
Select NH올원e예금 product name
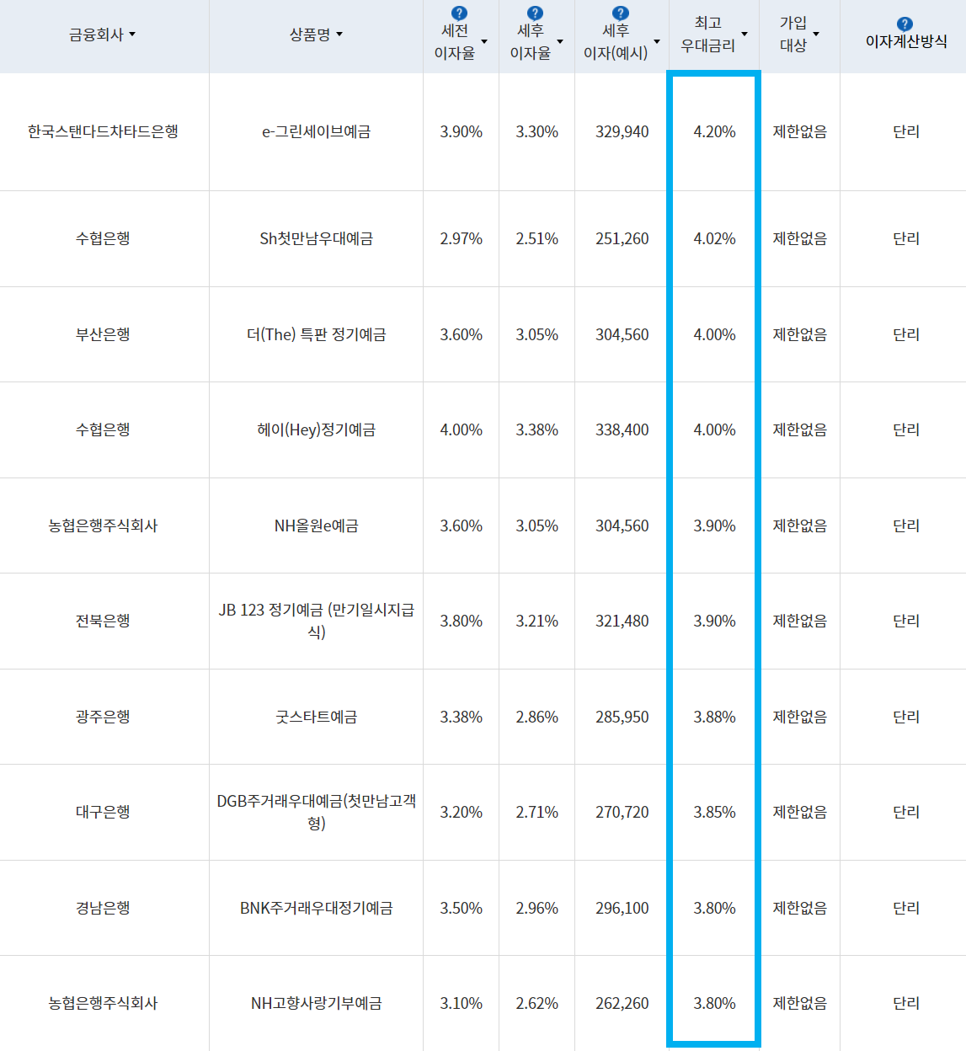point(316,525)
